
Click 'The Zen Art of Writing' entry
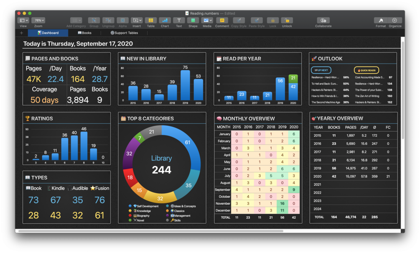tap(367, 96)
